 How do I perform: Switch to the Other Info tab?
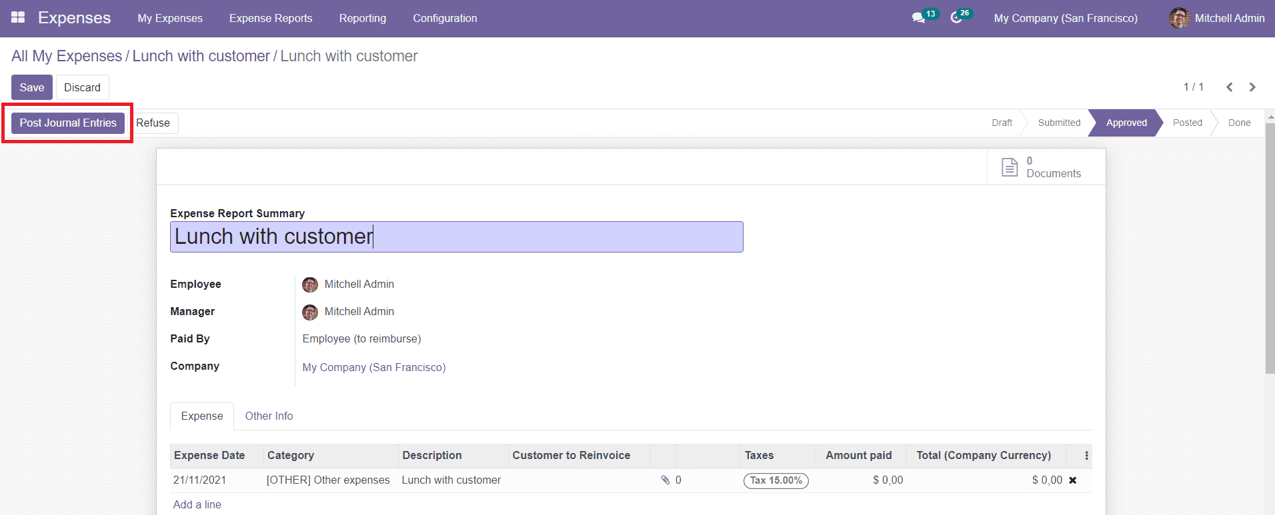click(x=269, y=416)
